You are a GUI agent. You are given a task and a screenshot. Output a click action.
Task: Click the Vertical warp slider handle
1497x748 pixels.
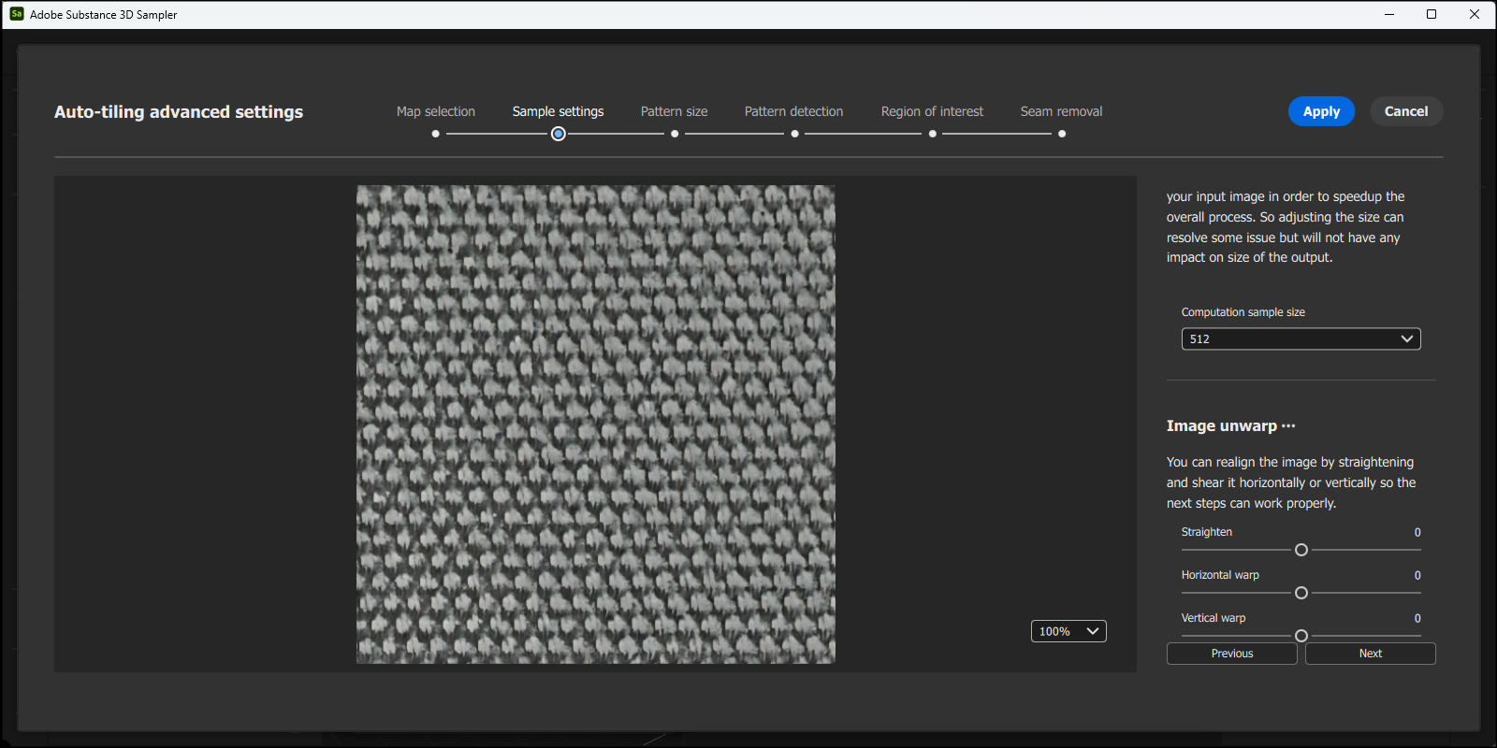coord(1301,635)
